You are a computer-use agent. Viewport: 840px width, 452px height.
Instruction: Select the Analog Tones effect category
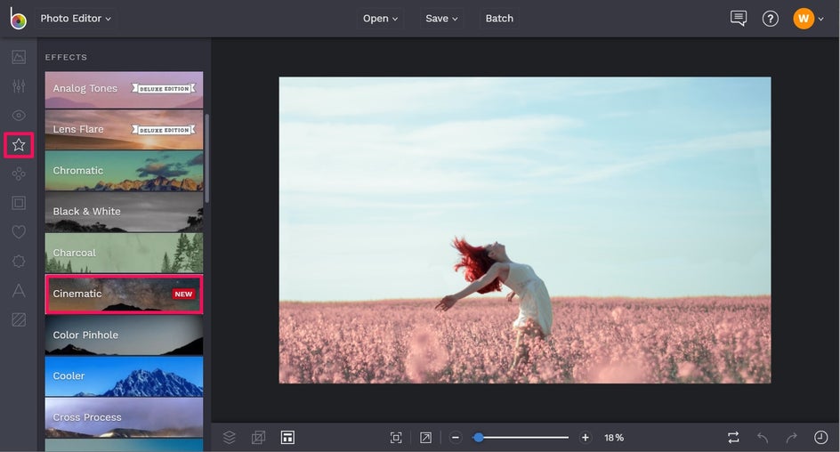[x=124, y=90]
